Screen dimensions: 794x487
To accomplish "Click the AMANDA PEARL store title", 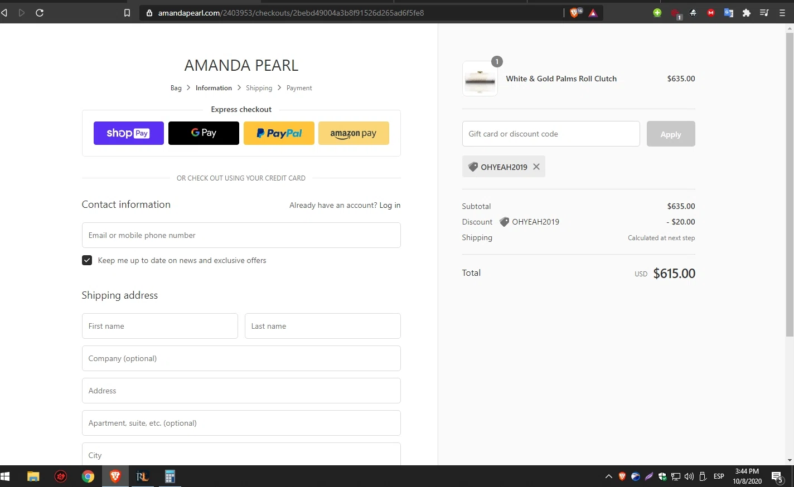I will (x=241, y=65).
